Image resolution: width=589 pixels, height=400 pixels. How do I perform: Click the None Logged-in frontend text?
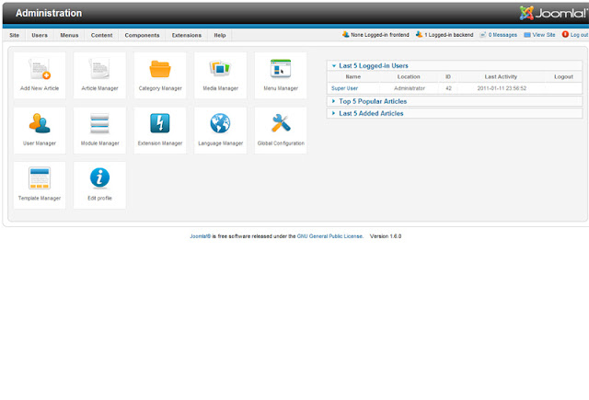tap(380, 35)
